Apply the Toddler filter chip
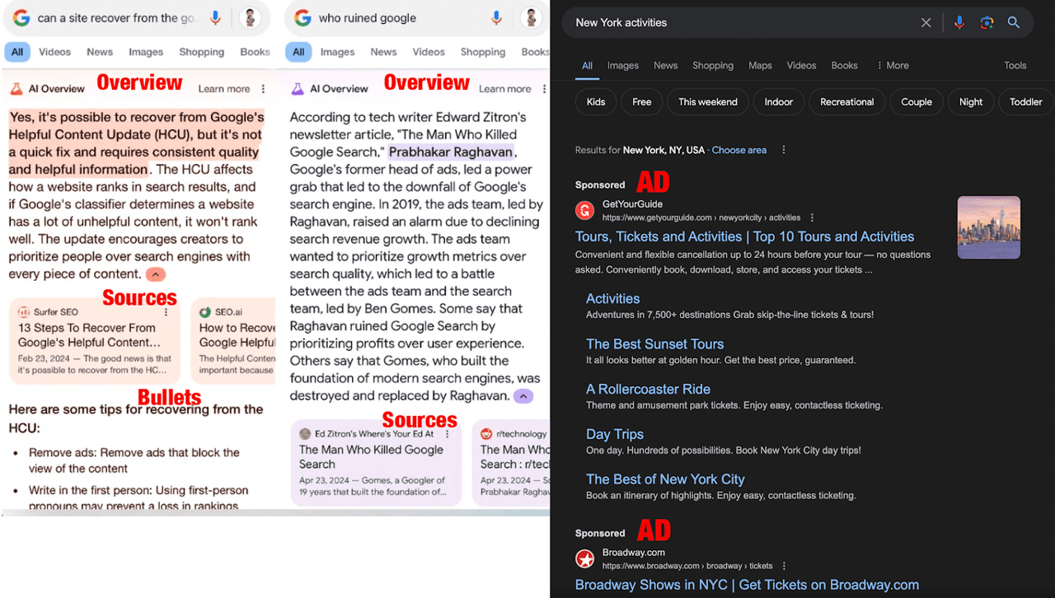1055x598 pixels. pyautogui.click(x=1026, y=102)
